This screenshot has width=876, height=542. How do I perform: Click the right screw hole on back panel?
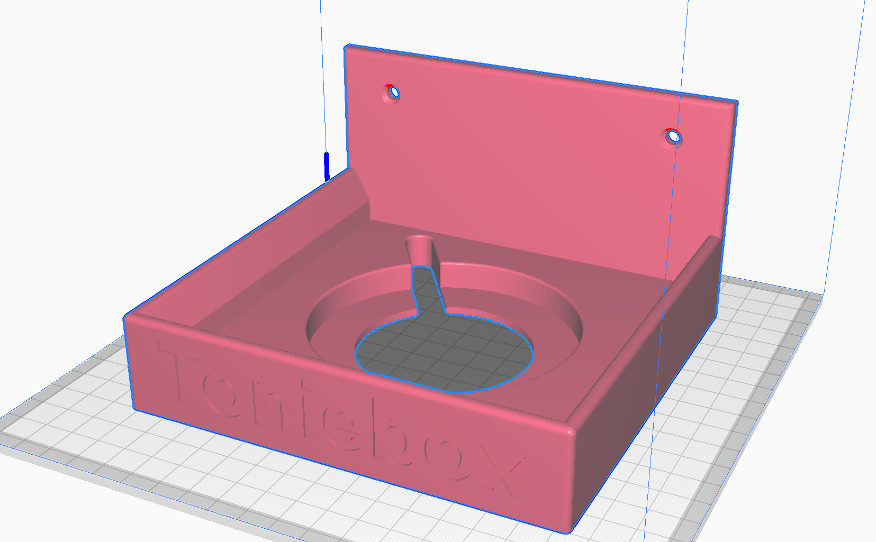673,137
